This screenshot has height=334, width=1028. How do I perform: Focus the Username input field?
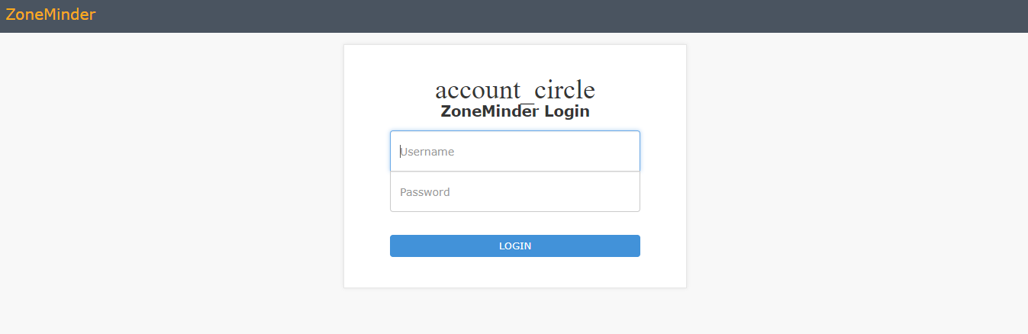(x=515, y=151)
